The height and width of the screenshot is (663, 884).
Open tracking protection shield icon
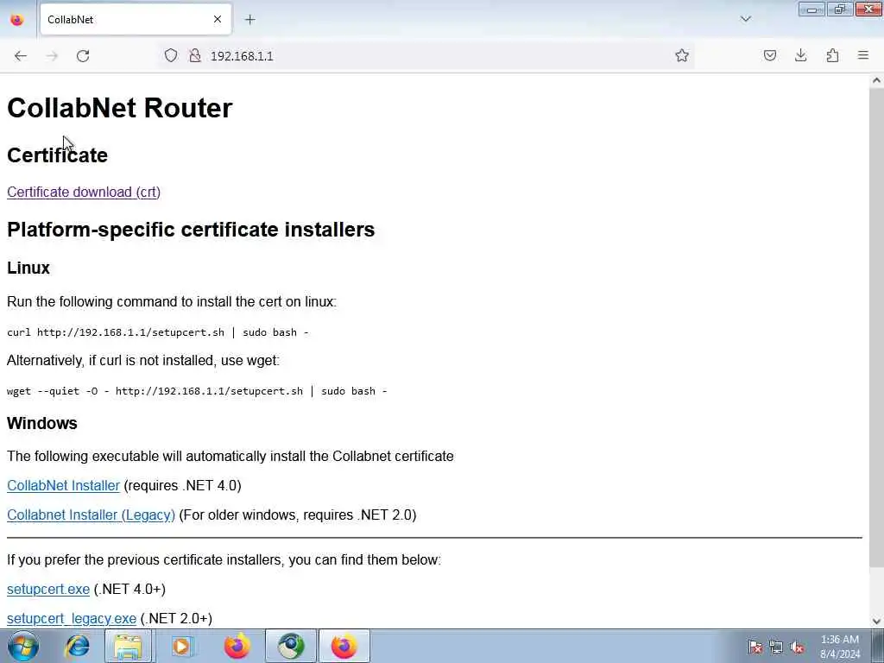[171, 55]
